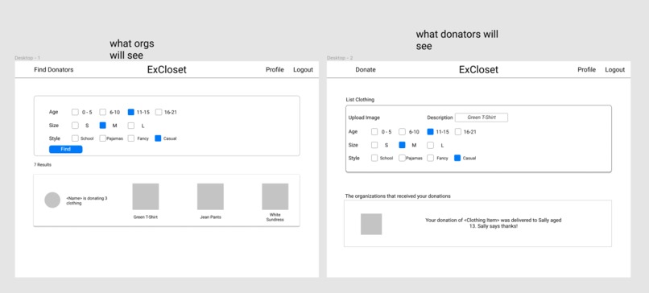The width and height of the screenshot is (649, 293).
Task: Click Upload Image in List Clothing
Action: tap(364, 118)
